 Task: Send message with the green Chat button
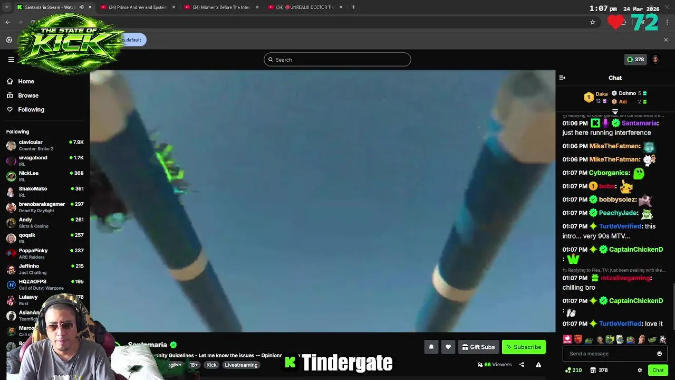(x=658, y=370)
